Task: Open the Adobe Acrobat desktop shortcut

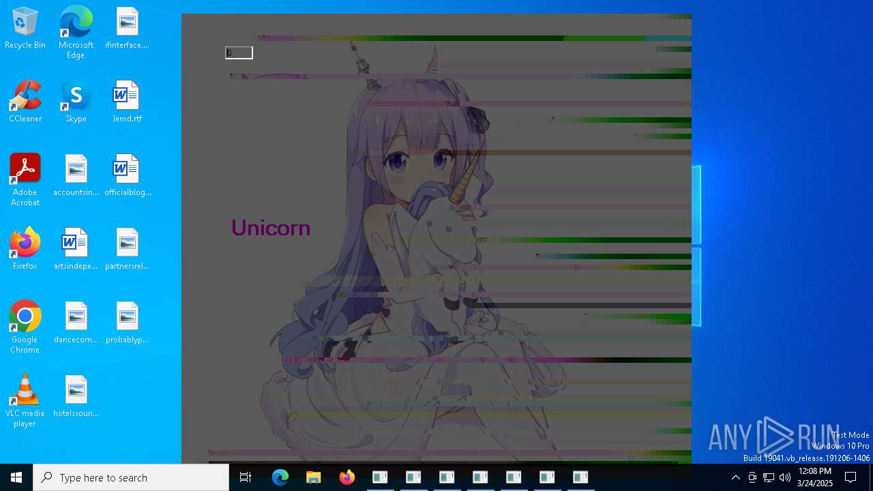Action: pyautogui.click(x=25, y=180)
